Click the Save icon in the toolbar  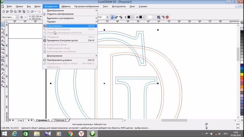pos(11,11)
